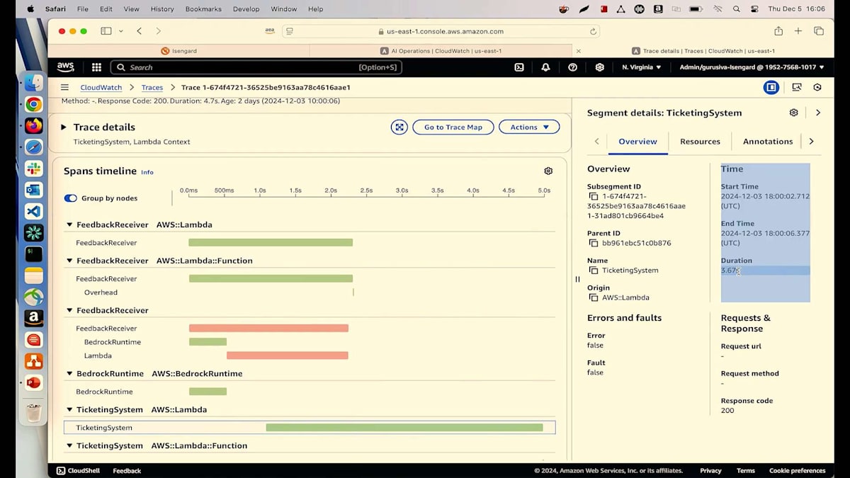Open the Admin account menu dropdown
This screenshot has height=478, width=850.
(752, 67)
